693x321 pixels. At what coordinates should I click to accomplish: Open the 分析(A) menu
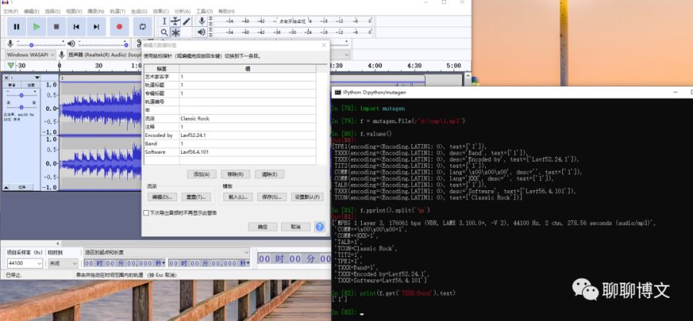182,11
